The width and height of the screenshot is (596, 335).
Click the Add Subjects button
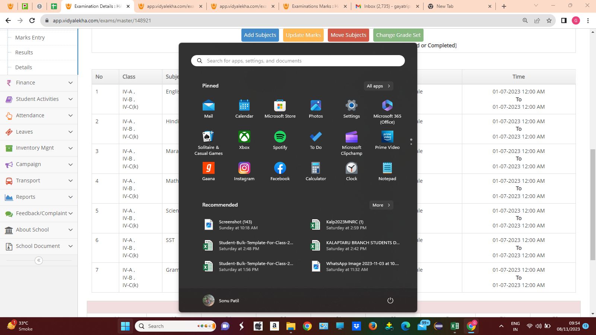coord(260,35)
